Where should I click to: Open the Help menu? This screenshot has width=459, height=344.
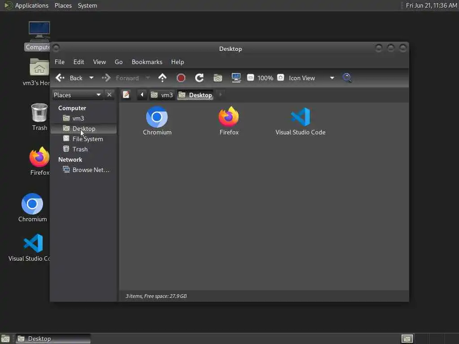pos(178,62)
